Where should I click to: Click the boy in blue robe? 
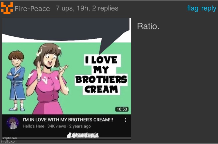(x=17, y=81)
